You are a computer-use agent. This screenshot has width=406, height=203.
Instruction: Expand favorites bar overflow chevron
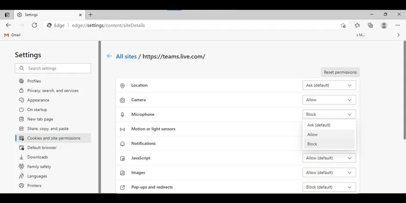pyautogui.click(x=399, y=35)
